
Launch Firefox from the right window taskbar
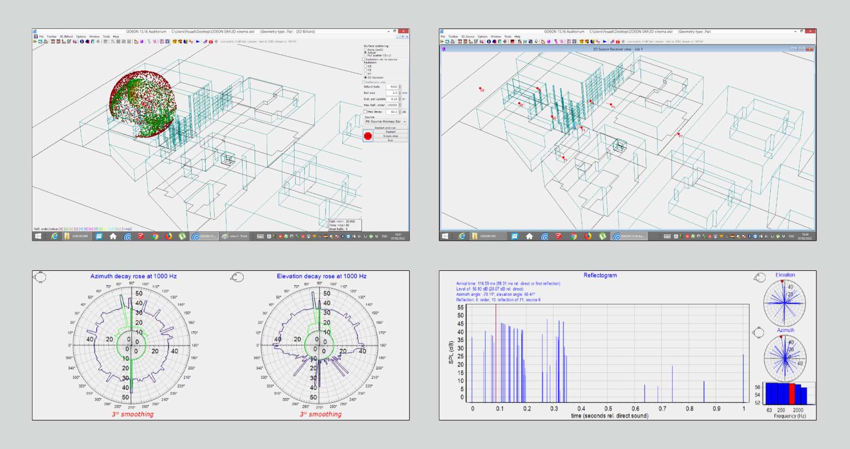[x=588, y=236]
